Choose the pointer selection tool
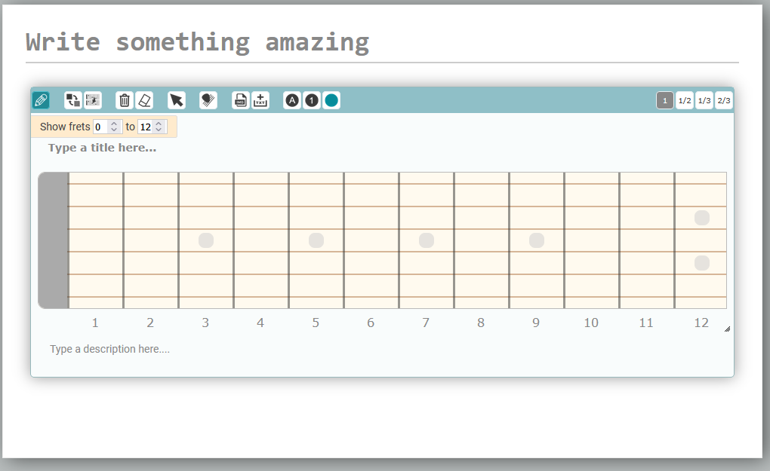Image resolution: width=770 pixels, height=471 pixels. pyautogui.click(x=176, y=99)
